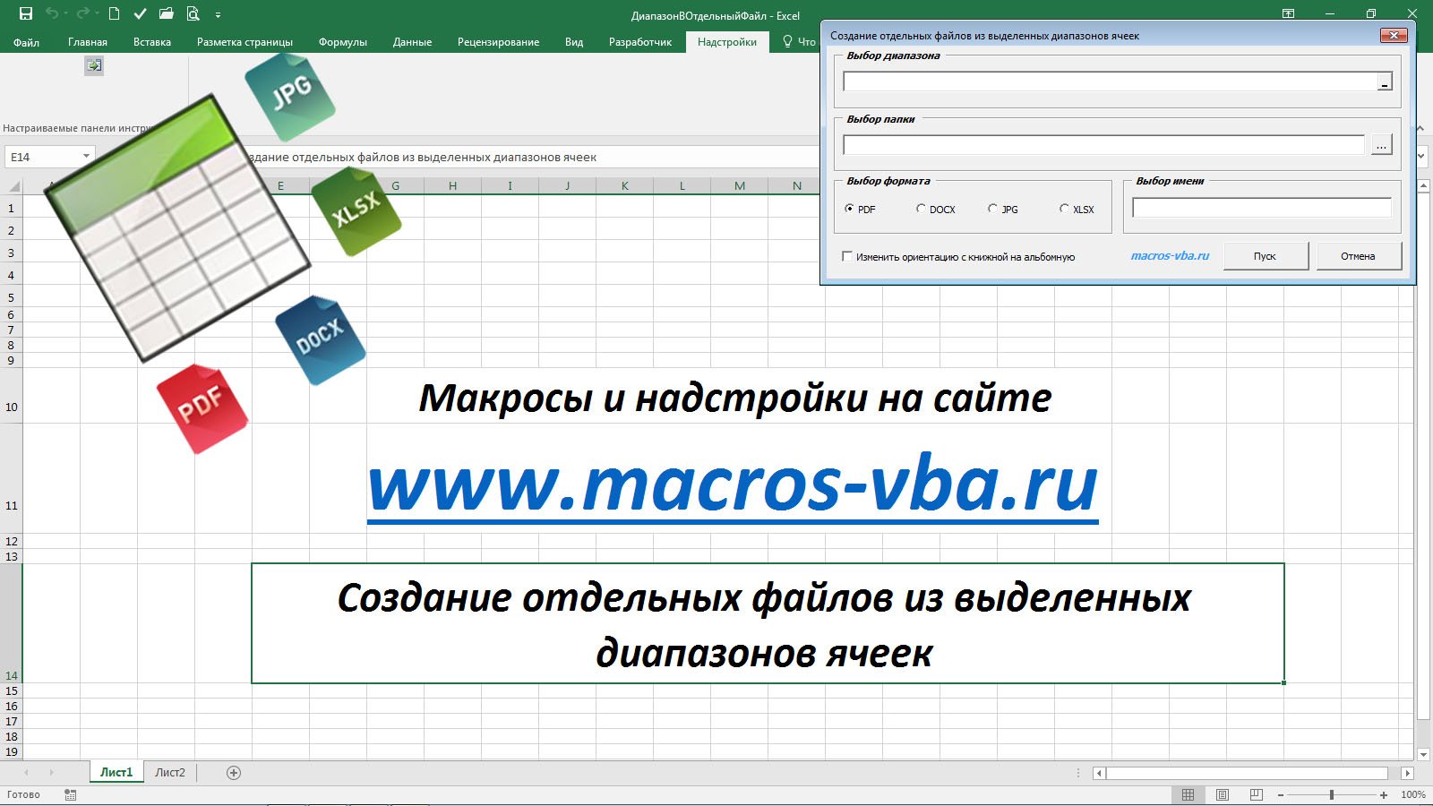Open a file using the Open folder icon

(x=166, y=13)
